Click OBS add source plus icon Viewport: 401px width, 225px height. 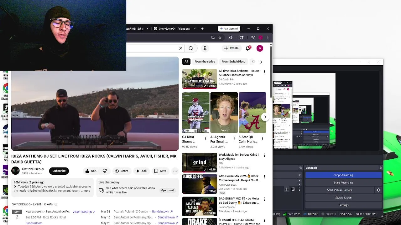click(x=286, y=189)
